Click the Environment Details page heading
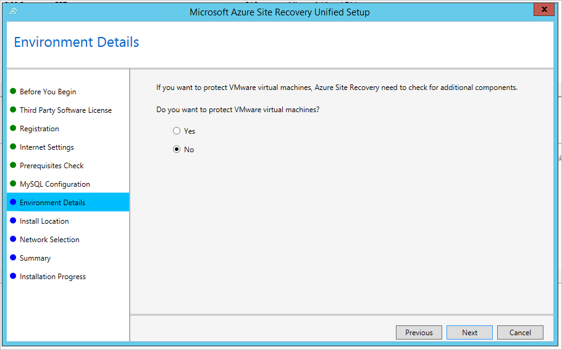This screenshot has height=350, width=562. point(77,42)
